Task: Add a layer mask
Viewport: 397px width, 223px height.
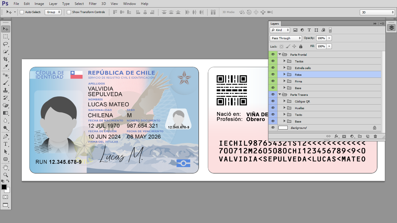Action: 344,136
